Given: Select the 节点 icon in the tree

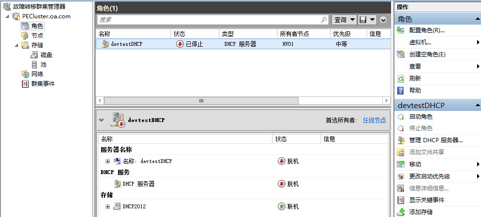Looking at the screenshot, I should 25,36.
